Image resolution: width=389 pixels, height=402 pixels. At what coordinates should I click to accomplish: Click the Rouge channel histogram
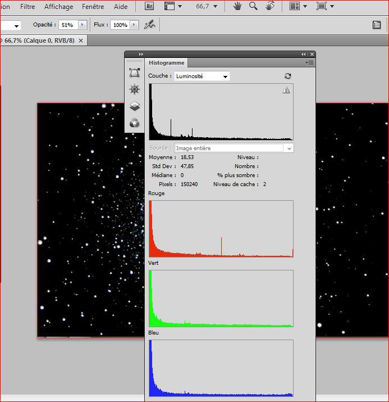tap(221, 229)
